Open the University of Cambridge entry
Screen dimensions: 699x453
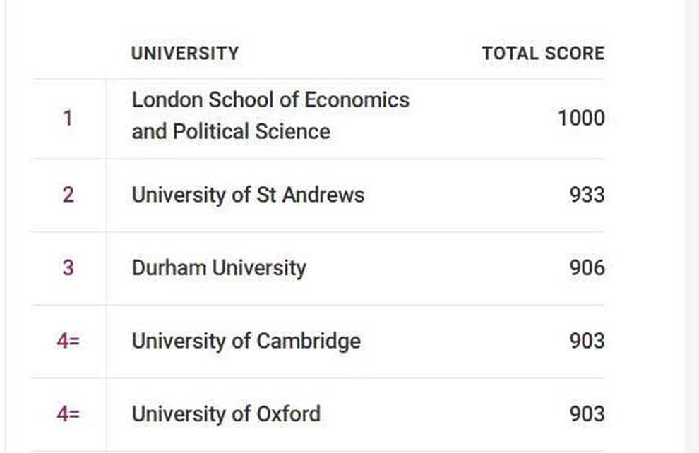click(x=246, y=342)
